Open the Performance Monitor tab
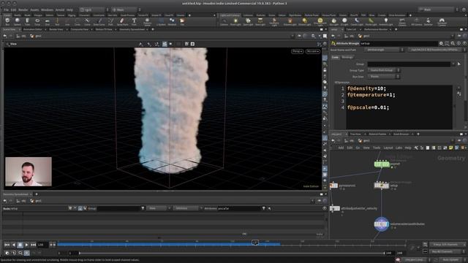The height and width of the screenshot is (263, 468). click(376, 29)
